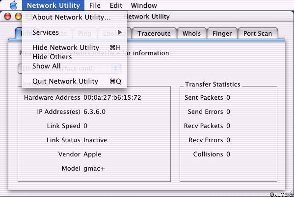Open the Port Scan tab
Viewport: 294px width, 197px height.
coord(258,33)
